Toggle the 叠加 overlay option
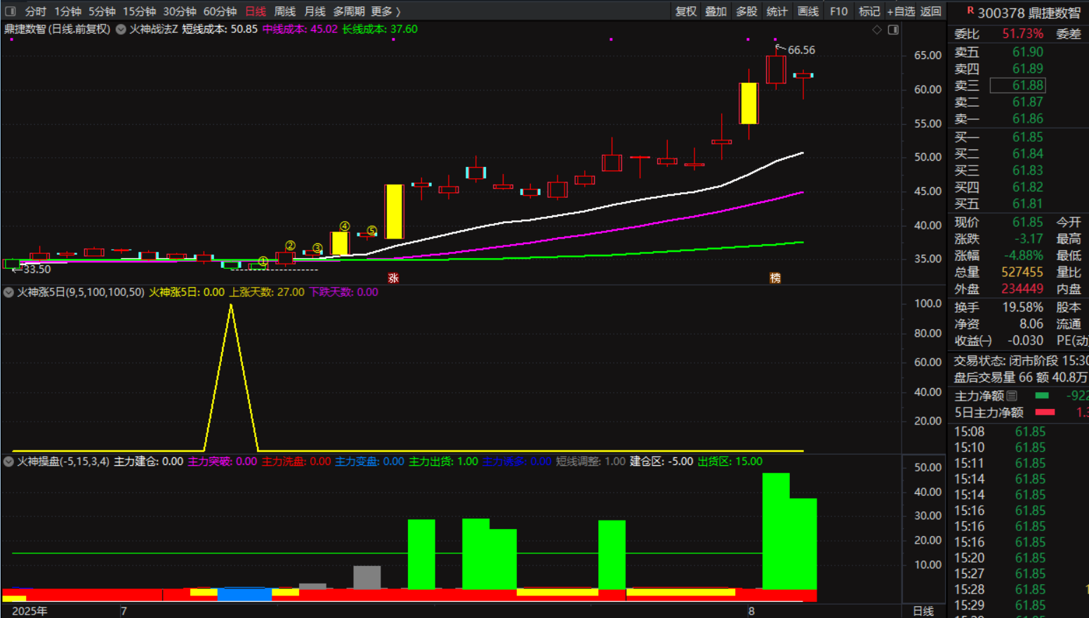 tap(715, 11)
